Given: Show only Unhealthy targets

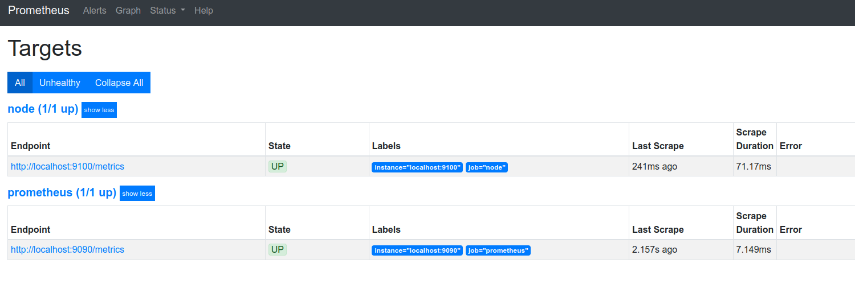Looking at the screenshot, I should (x=60, y=83).
